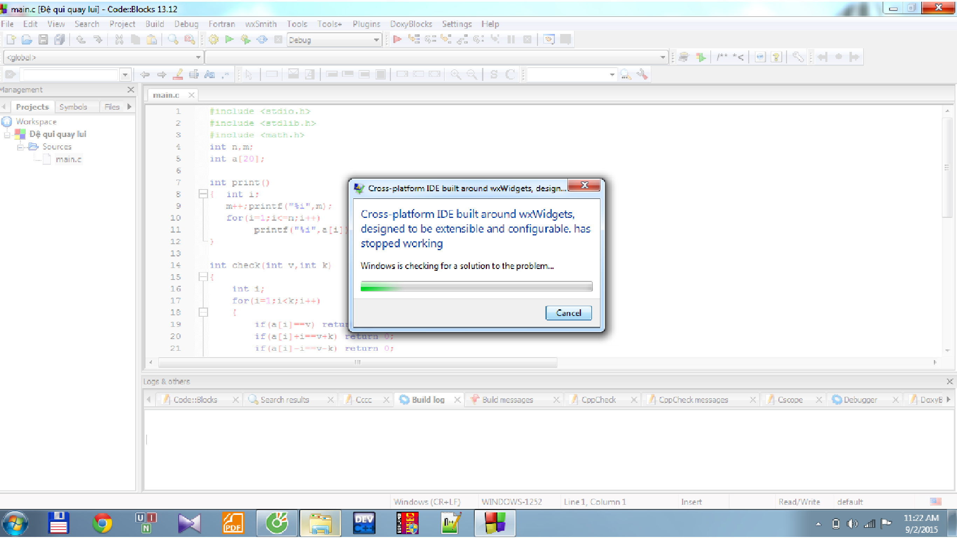Click the debugger pause icon

(511, 40)
